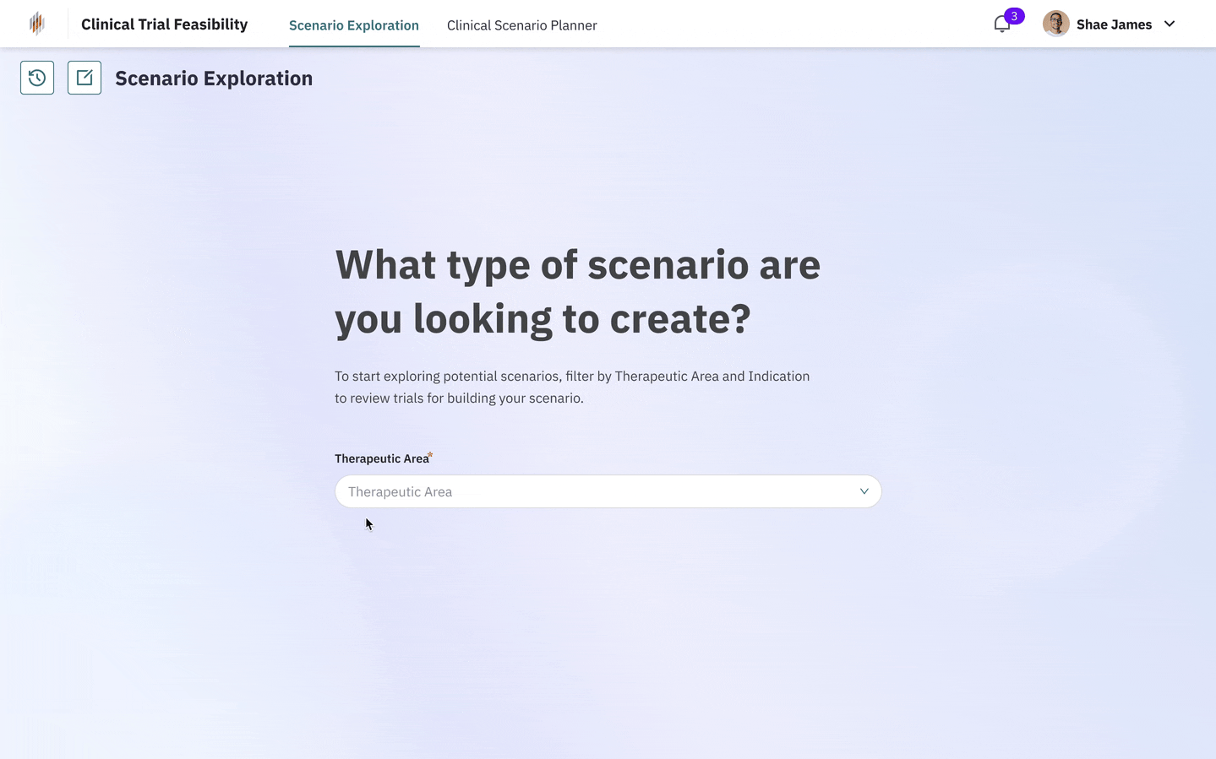
Task: Open the notifications bell
Action: pos(1001,25)
